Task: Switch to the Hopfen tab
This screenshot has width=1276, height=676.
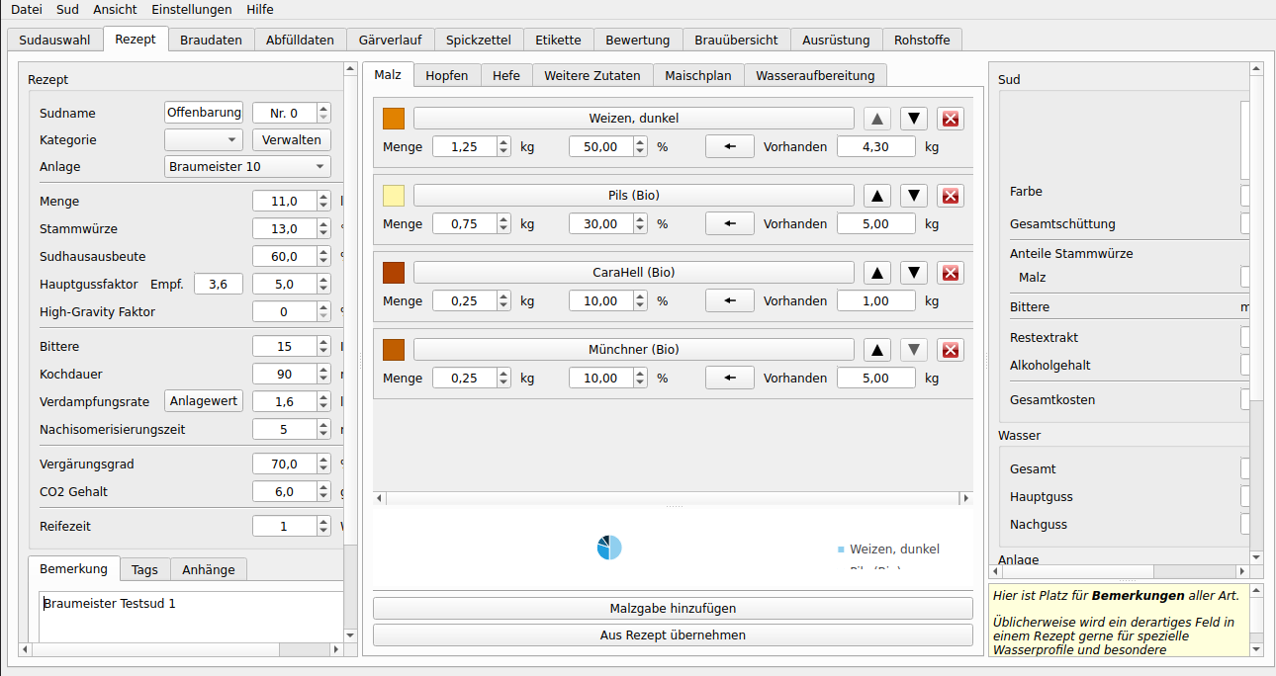Action: 446,75
